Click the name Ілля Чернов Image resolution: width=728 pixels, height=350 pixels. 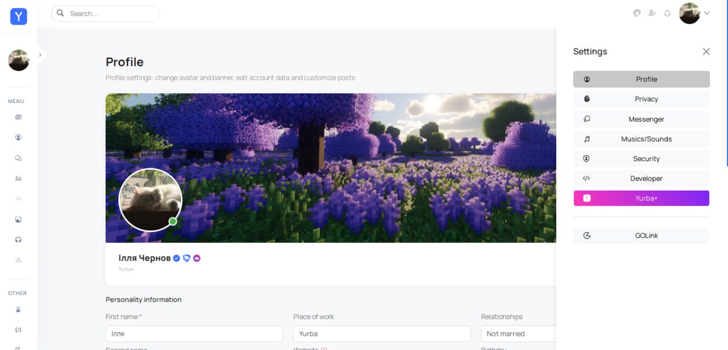(x=144, y=258)
